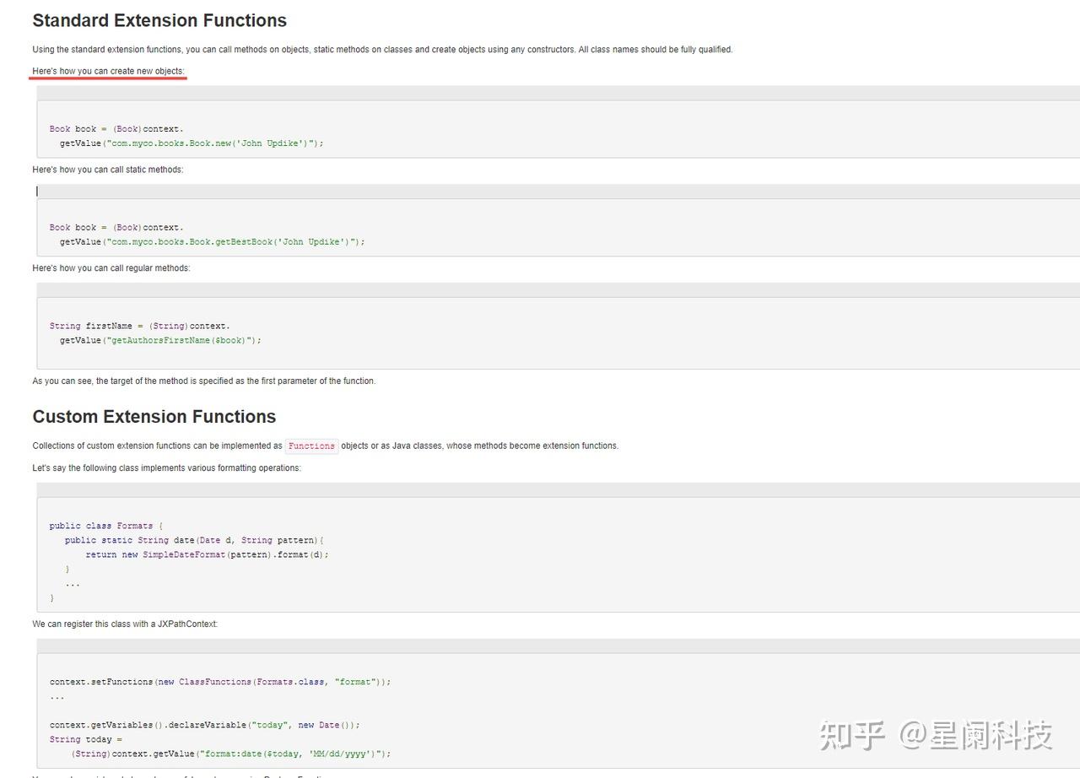Click the red-underlined 'create new objects' text
The width and height of the screenshot is (1080, 778).
click(x=108, y=71)
